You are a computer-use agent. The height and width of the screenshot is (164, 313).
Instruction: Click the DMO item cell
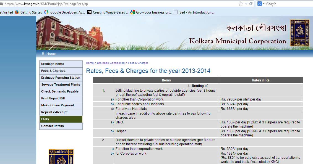pyautogui.click(x=166, y=124)
